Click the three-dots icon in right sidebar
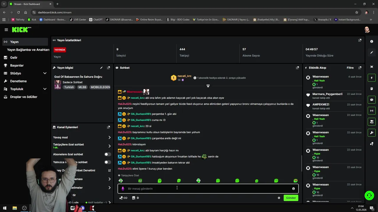Screen dimensions: 378x212 (372, 144)
